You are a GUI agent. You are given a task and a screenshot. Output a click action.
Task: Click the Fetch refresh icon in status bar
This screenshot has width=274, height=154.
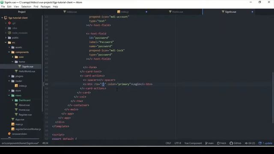click(x=218, y=143)
